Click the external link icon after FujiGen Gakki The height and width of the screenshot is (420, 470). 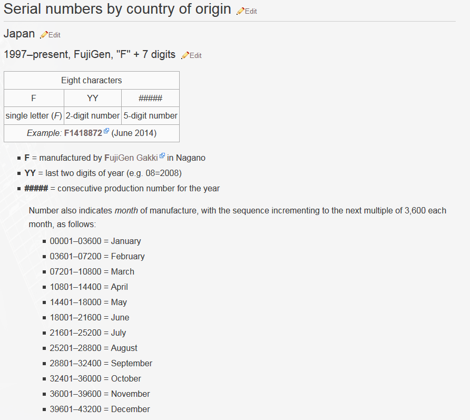point(162,155)
